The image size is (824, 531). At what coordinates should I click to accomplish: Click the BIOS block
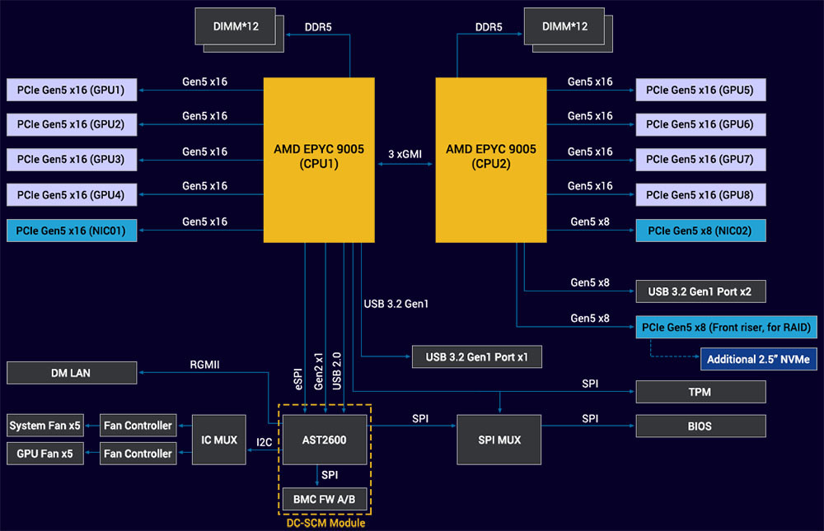700,426
